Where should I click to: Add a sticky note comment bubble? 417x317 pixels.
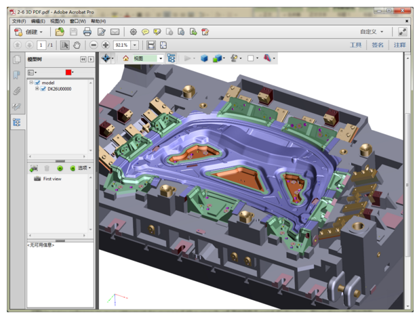[145, 32]
